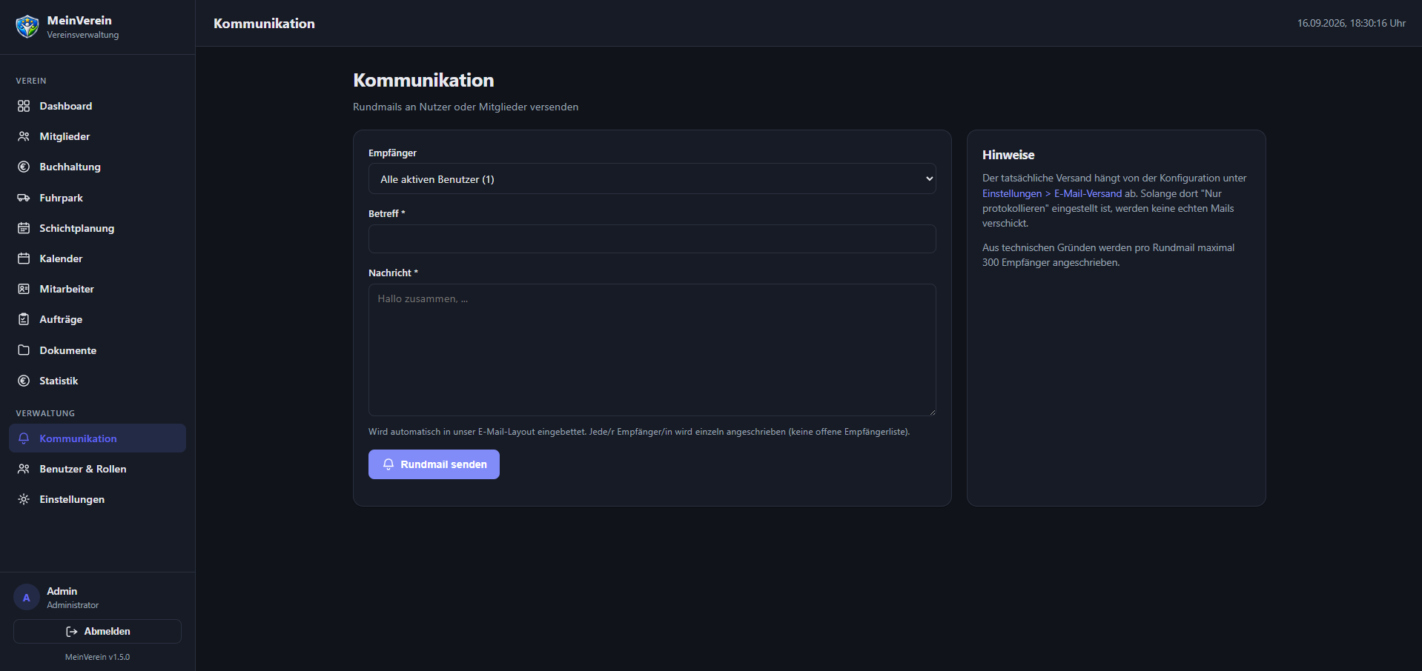
Task: Click the Mitglieder people icon
Action: tap(24, 136)
